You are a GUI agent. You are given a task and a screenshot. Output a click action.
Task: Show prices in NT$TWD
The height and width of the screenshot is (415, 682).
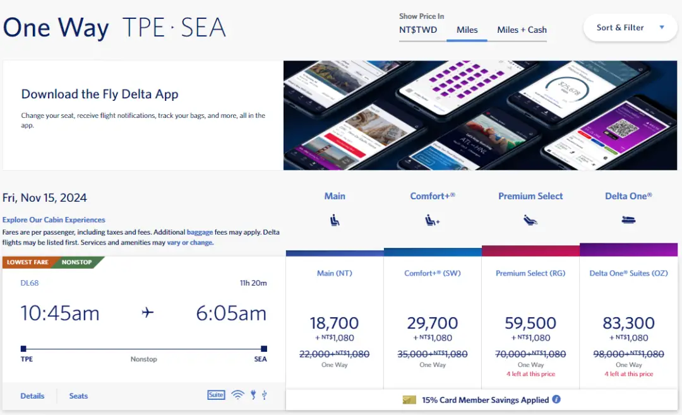tap(418, 30)
